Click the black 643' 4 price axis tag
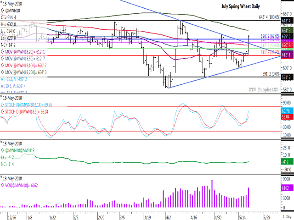The width and height of the screenshot is (294, 220). [287, 21]
